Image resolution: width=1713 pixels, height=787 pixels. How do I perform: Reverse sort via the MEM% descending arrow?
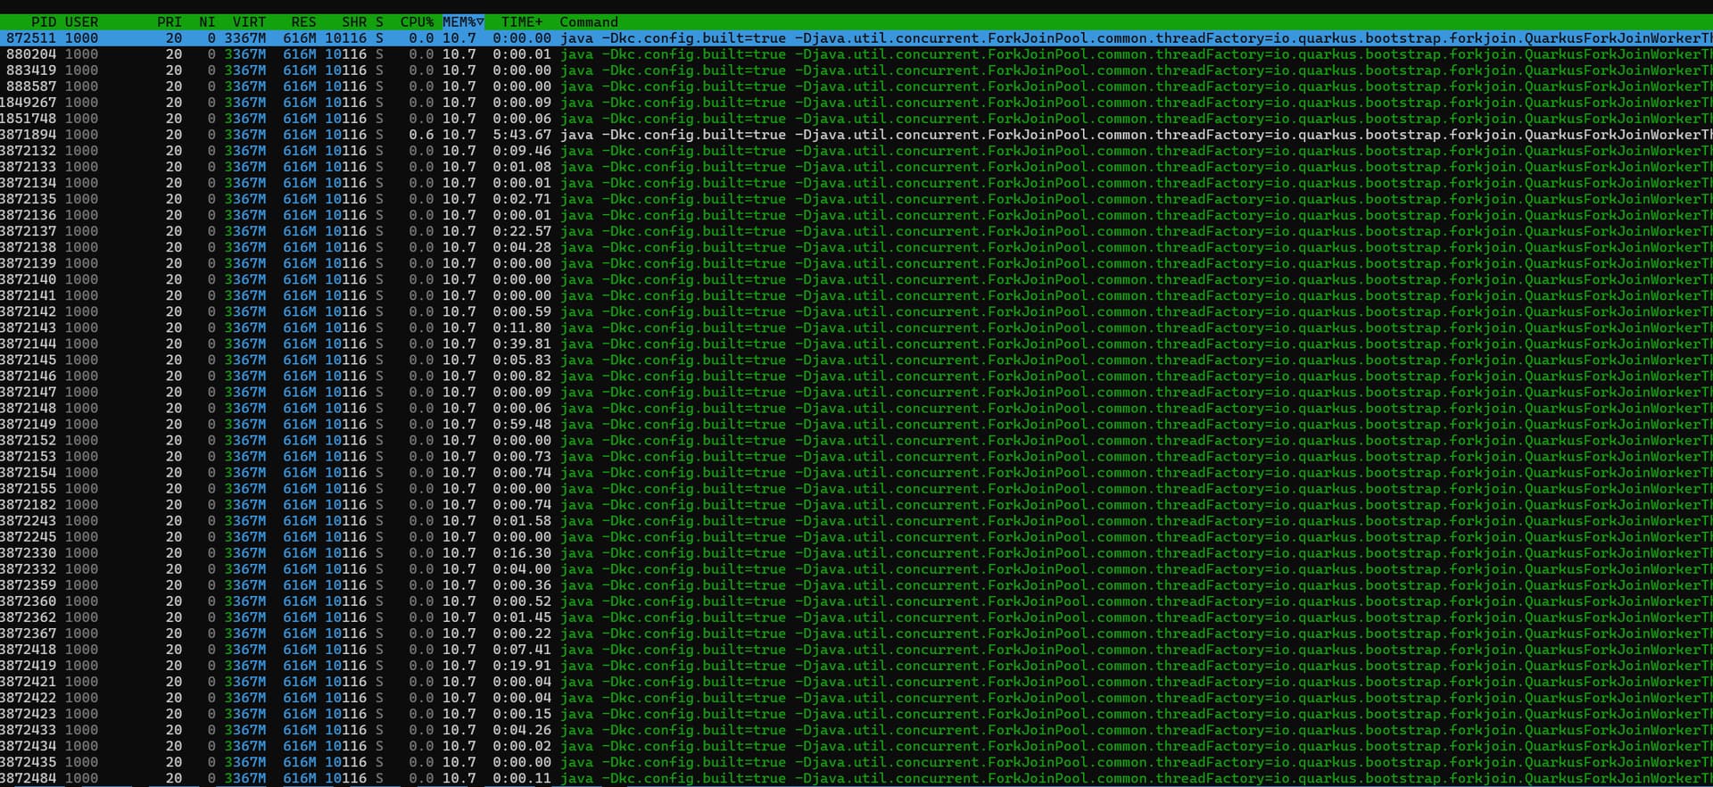pos(480,21)
